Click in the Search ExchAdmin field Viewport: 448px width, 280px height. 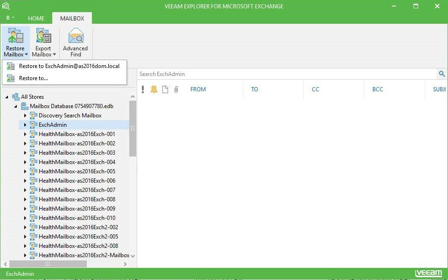[x=287, y=74]
